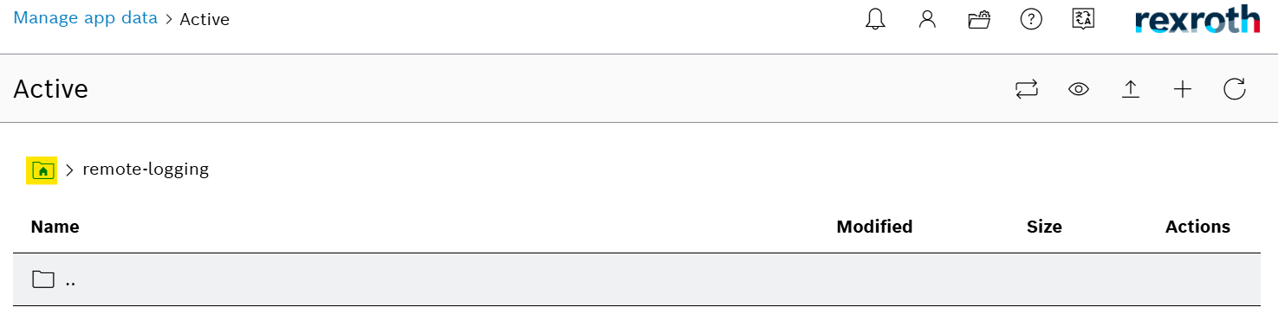This screenshot has height=333, width=1278.
Task: Open the folder with gear icon
Action: click(x=979, y=20)
